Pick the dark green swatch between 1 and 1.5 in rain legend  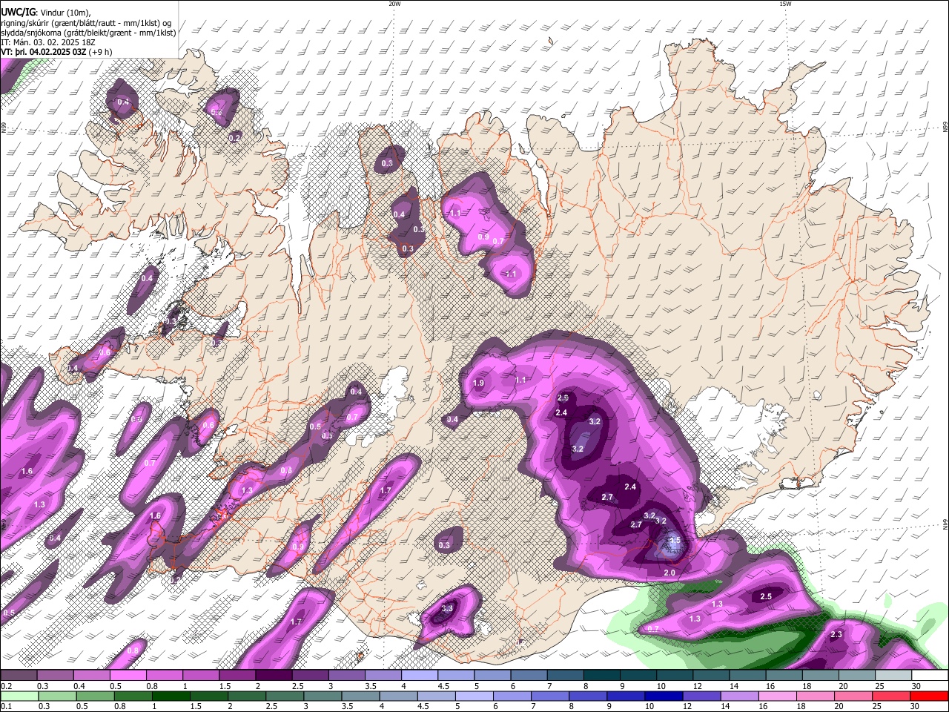171,696
